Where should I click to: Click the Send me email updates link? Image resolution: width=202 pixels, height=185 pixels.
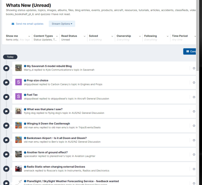(x=30, y=24)
